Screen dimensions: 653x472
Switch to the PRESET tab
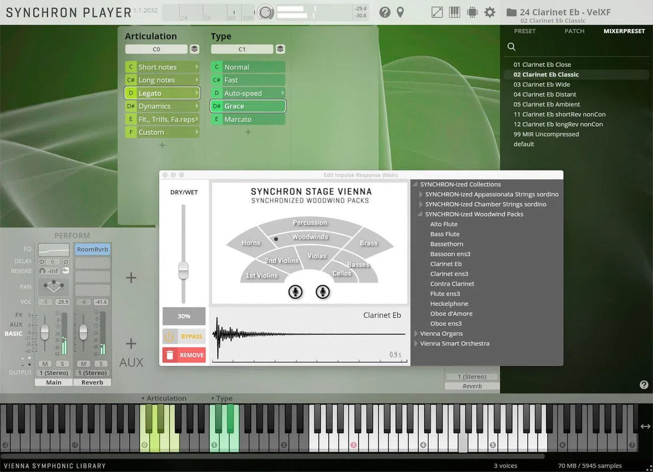pos(525,31)
